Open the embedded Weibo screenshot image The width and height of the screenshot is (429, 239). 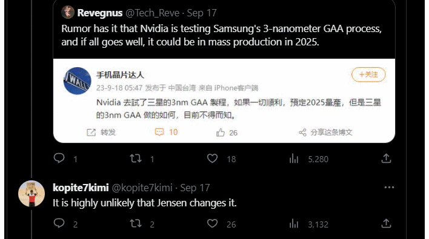[x=224, y=101]
